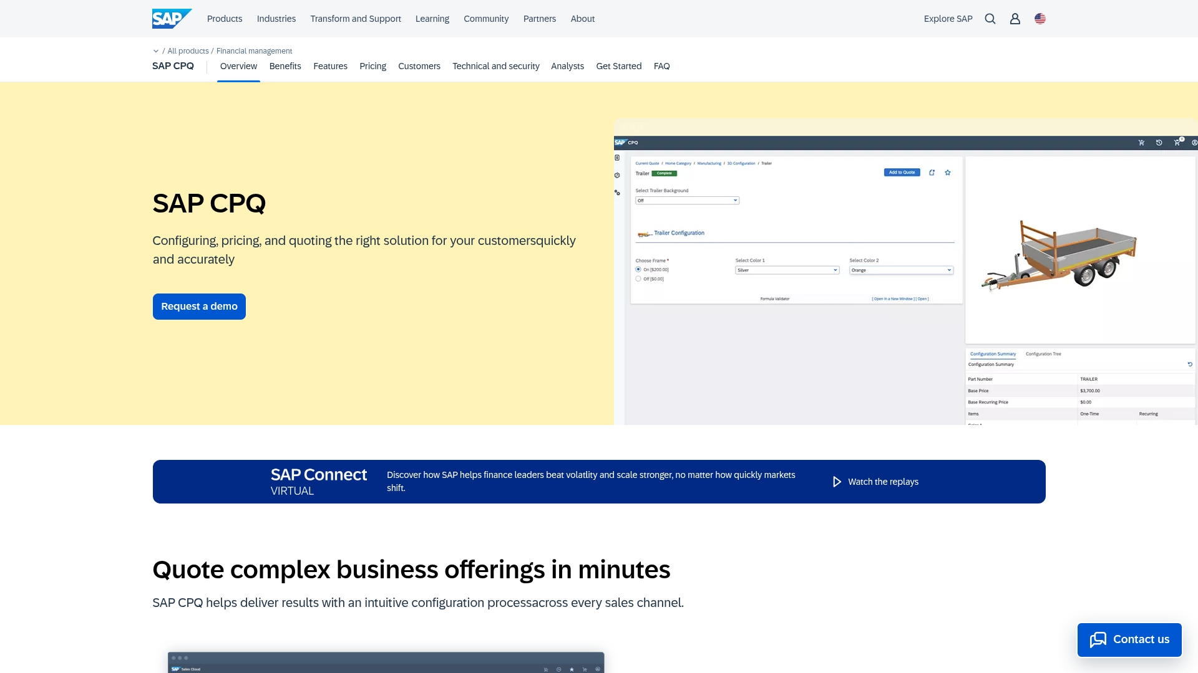This screenshot has width=1198, height=673.
Task: Click the history icon in CPQ toolbar
Action: pyautogui.click(x=1159, y=143)
